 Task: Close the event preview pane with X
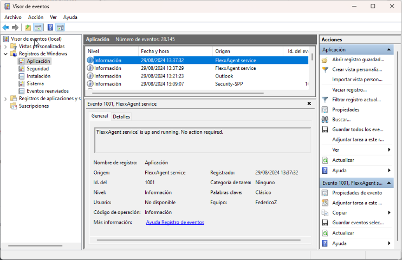[x=309, y=103]
